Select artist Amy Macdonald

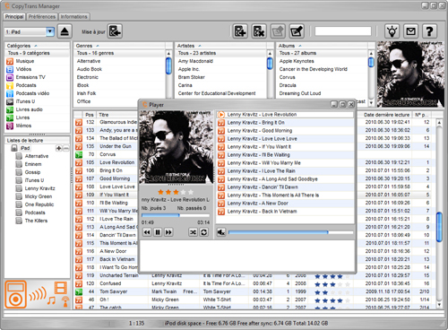pyautogui.click(x=195, y=61)
